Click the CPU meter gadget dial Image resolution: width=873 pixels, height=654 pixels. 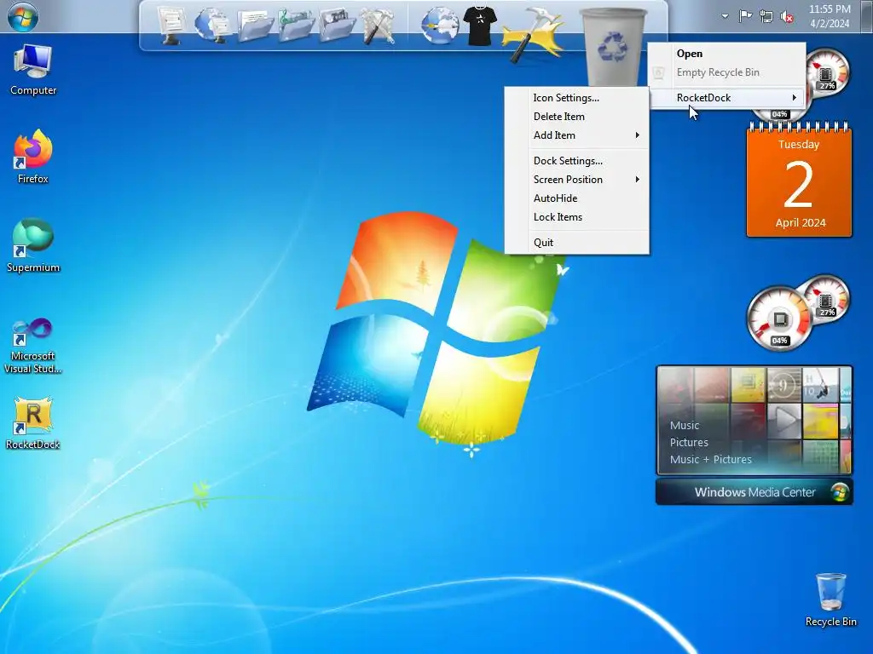coord(779,319)
